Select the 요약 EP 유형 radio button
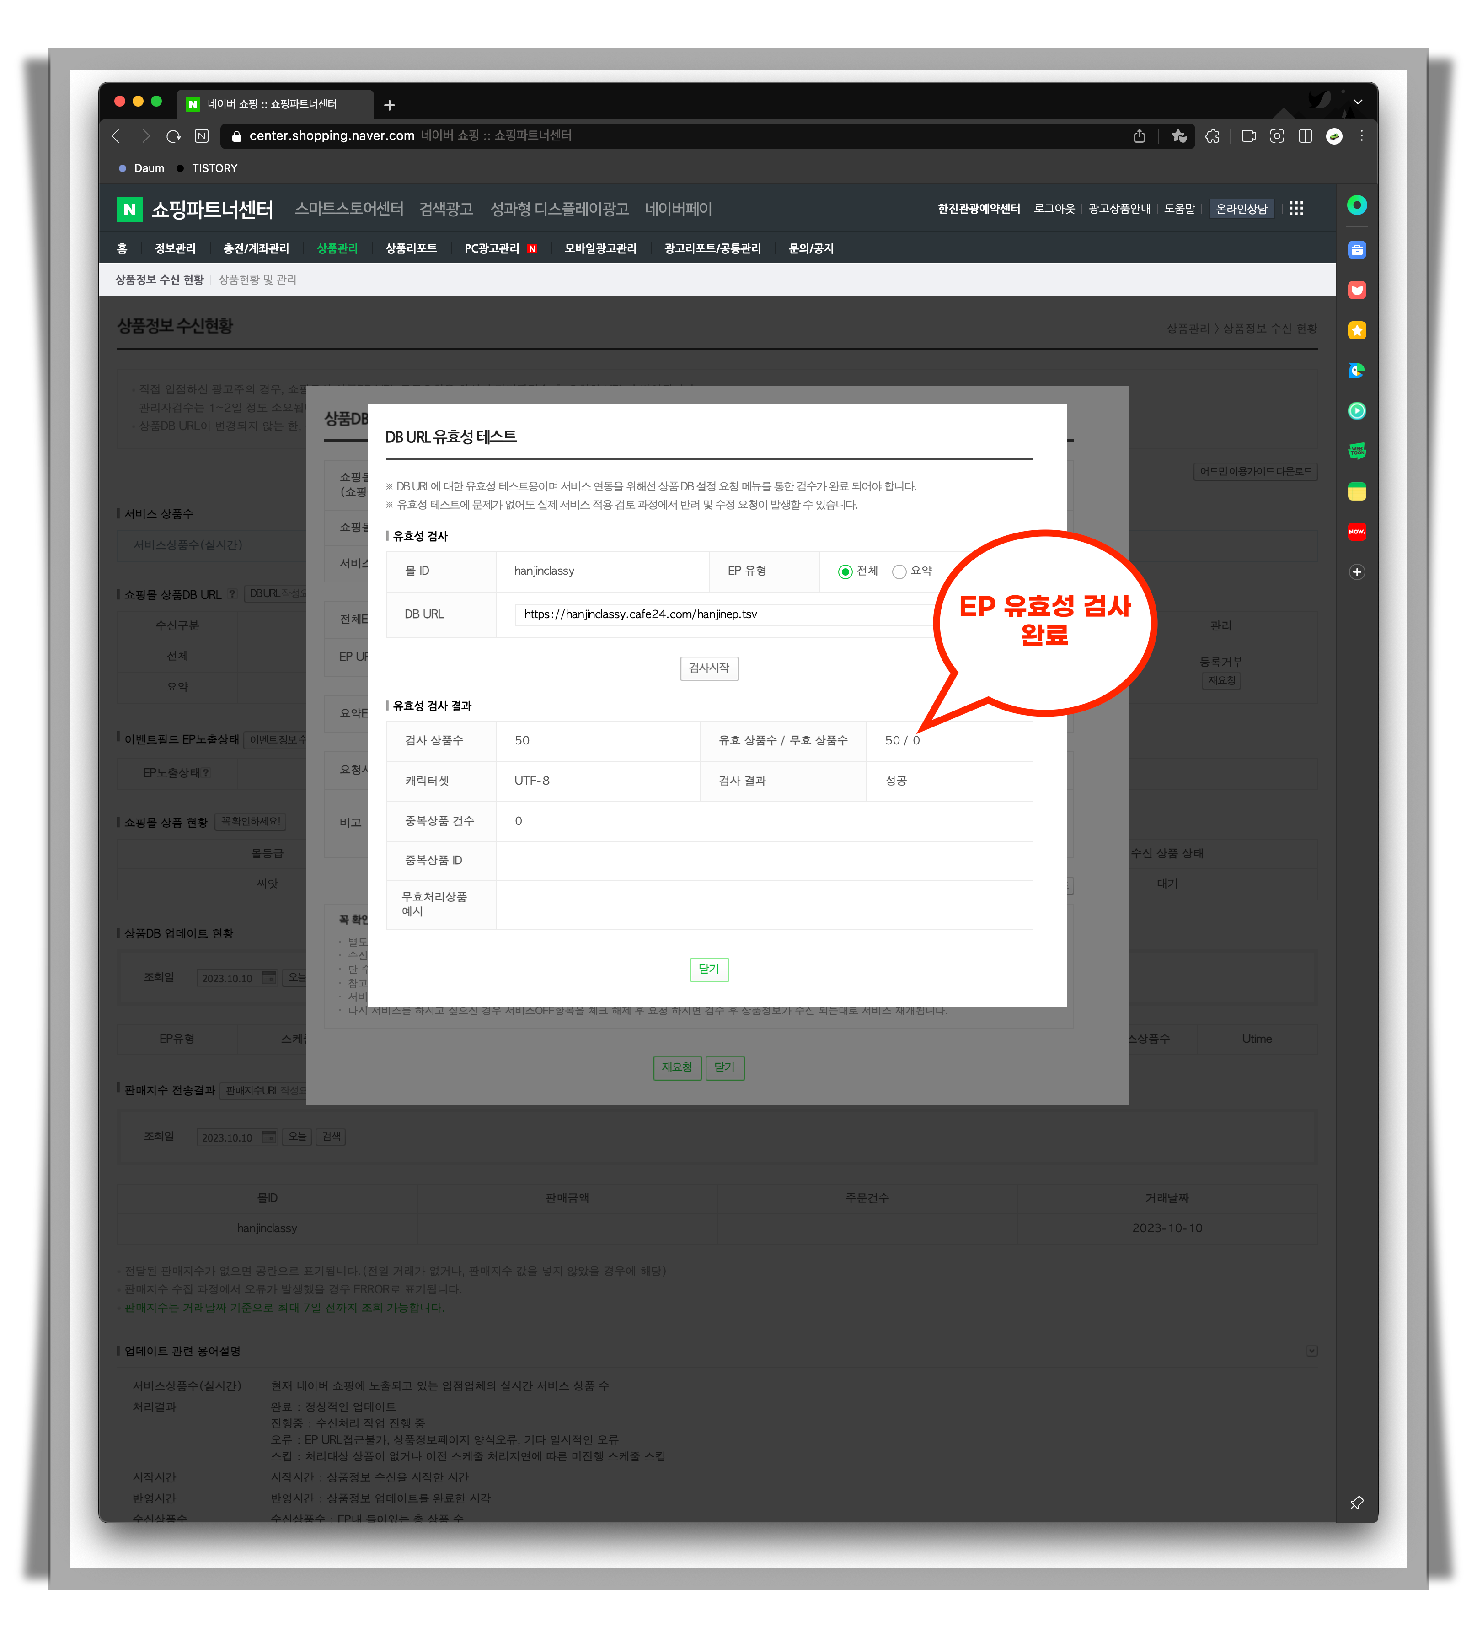This screenshot has width=1477, height=1638. click(x=899, y=572)
